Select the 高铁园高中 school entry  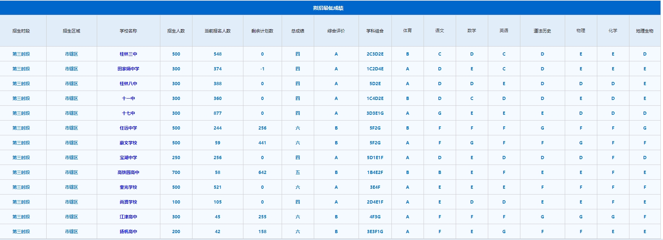click(x=128, y=173)
